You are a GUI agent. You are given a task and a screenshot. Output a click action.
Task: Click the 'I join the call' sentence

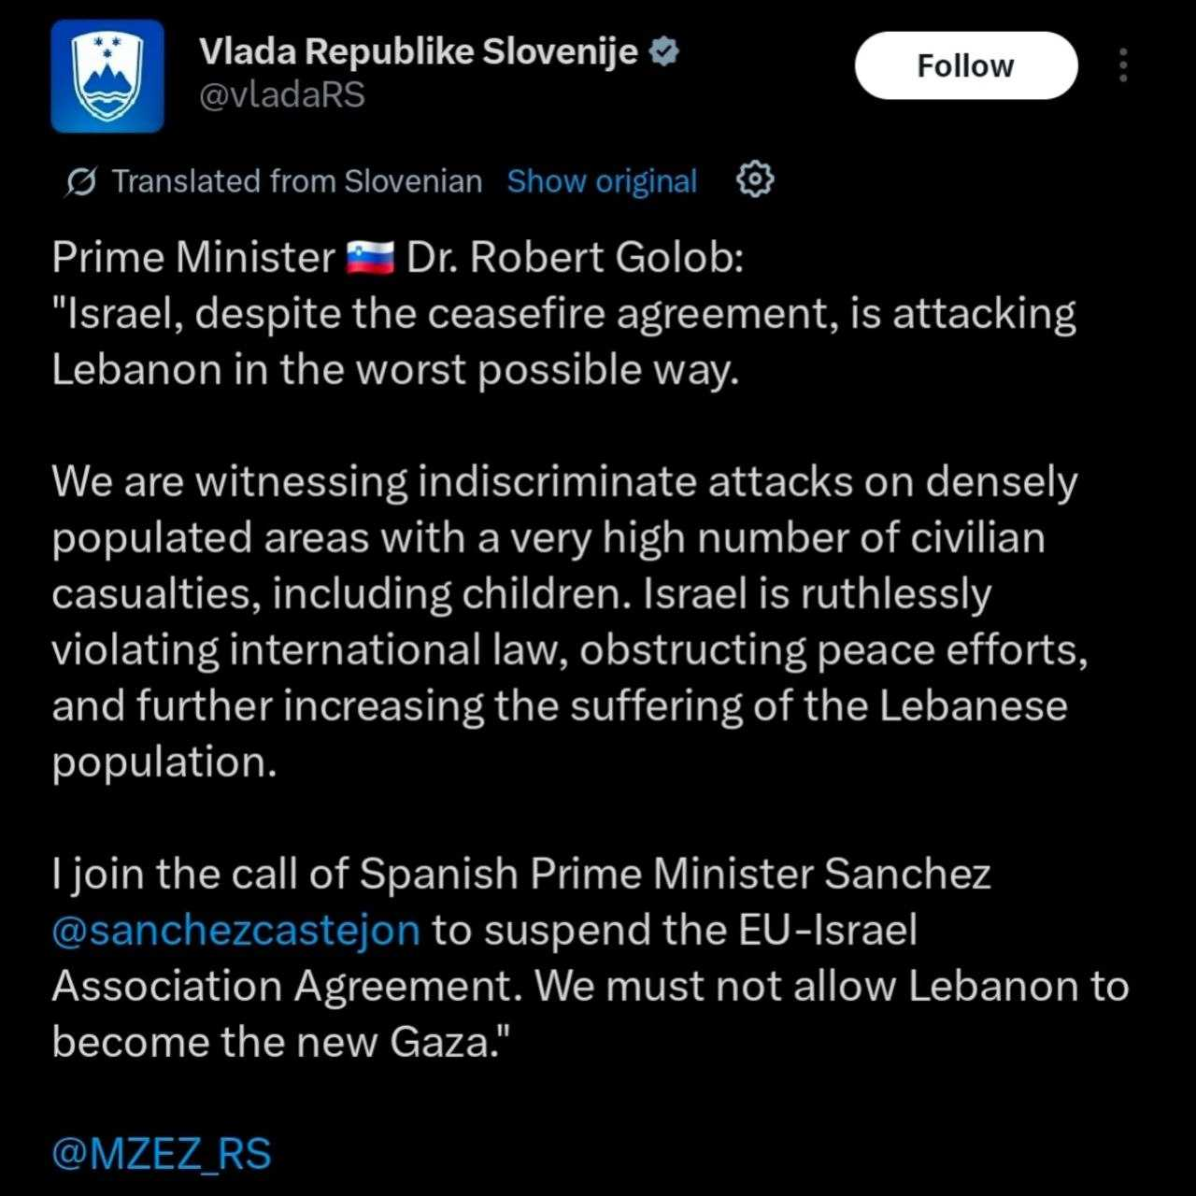pyautogui.click(x=520, y=875)
